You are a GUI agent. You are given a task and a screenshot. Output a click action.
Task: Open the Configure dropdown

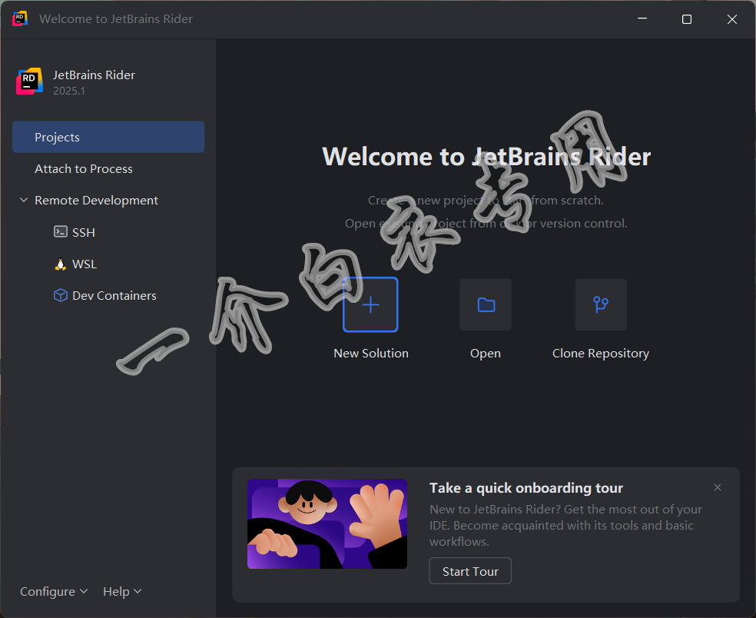click(x=54, y=591)
